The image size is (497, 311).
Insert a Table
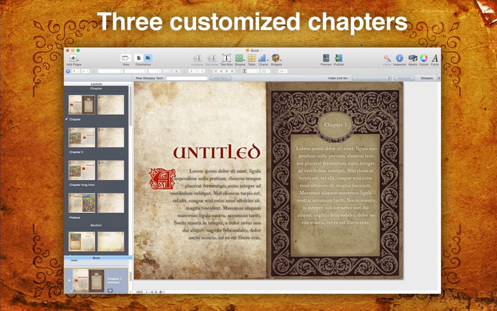click(252, 58)
